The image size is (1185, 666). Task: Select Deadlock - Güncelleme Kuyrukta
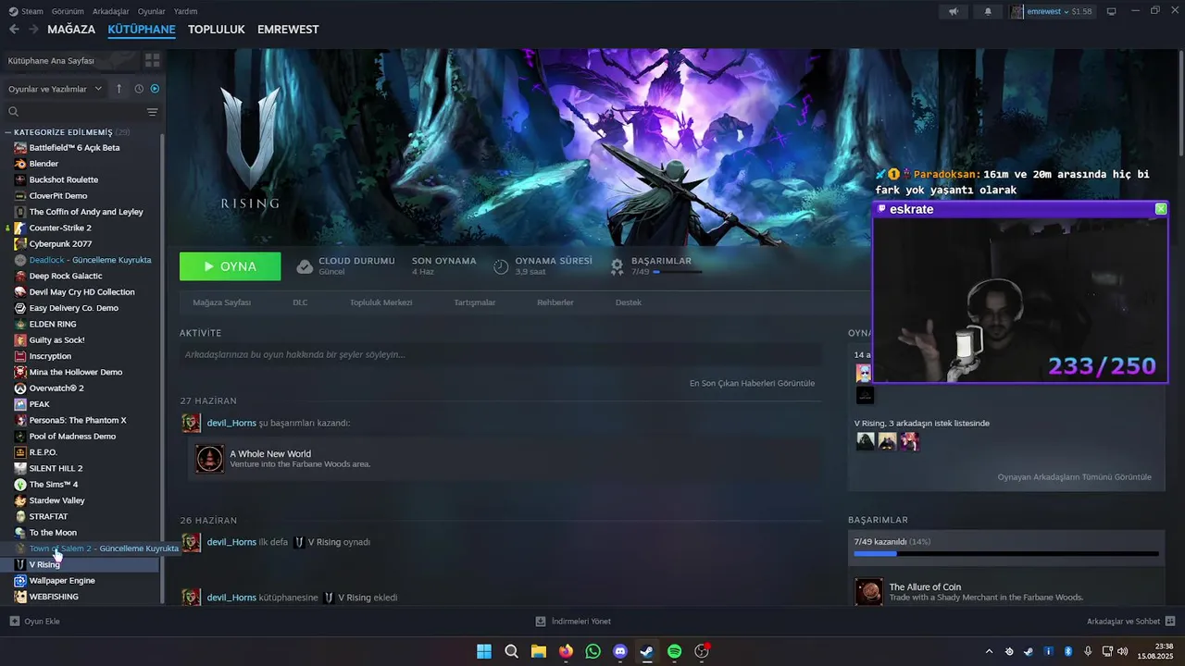[x=90, y=260]
